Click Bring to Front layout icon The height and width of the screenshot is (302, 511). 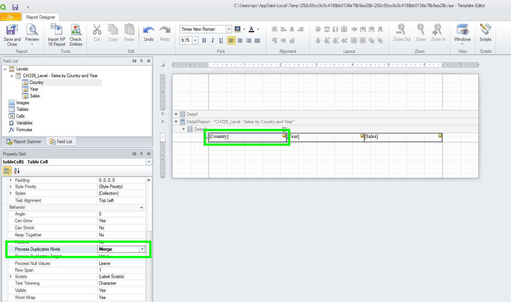pos(372,40)
